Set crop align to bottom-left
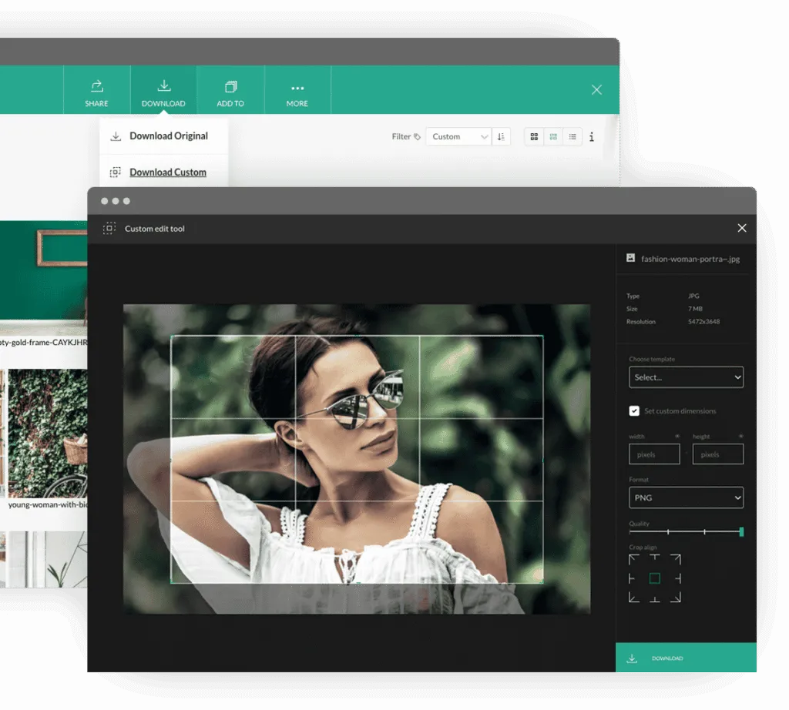Screen dimensions: 789x710 click(634, 598)
